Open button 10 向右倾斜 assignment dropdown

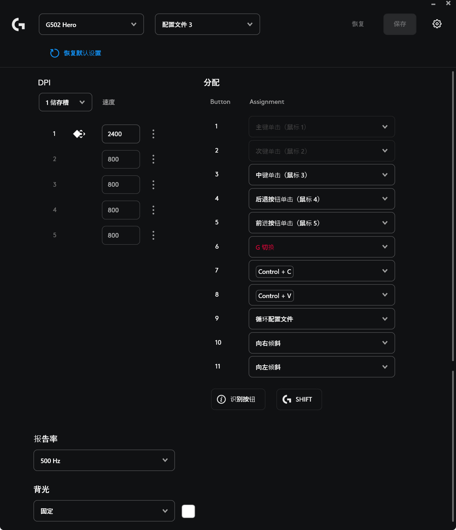coord(322,343)
